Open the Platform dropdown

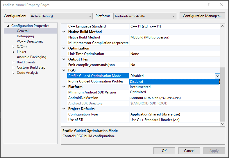point(145,16)
